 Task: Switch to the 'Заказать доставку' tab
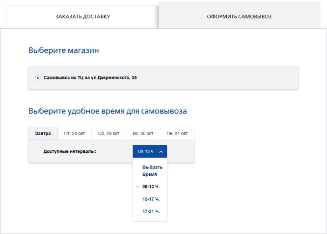tap(82, 17)
